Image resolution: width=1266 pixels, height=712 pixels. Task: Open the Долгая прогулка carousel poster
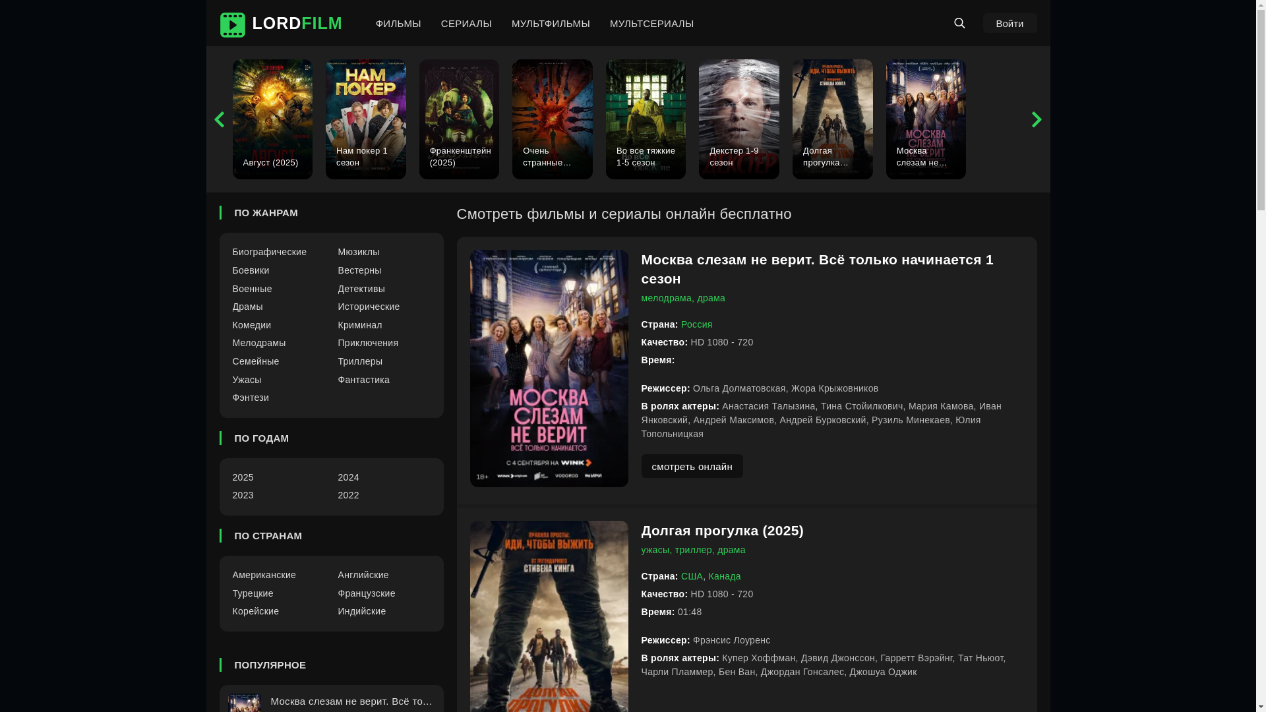pos(833,119)
